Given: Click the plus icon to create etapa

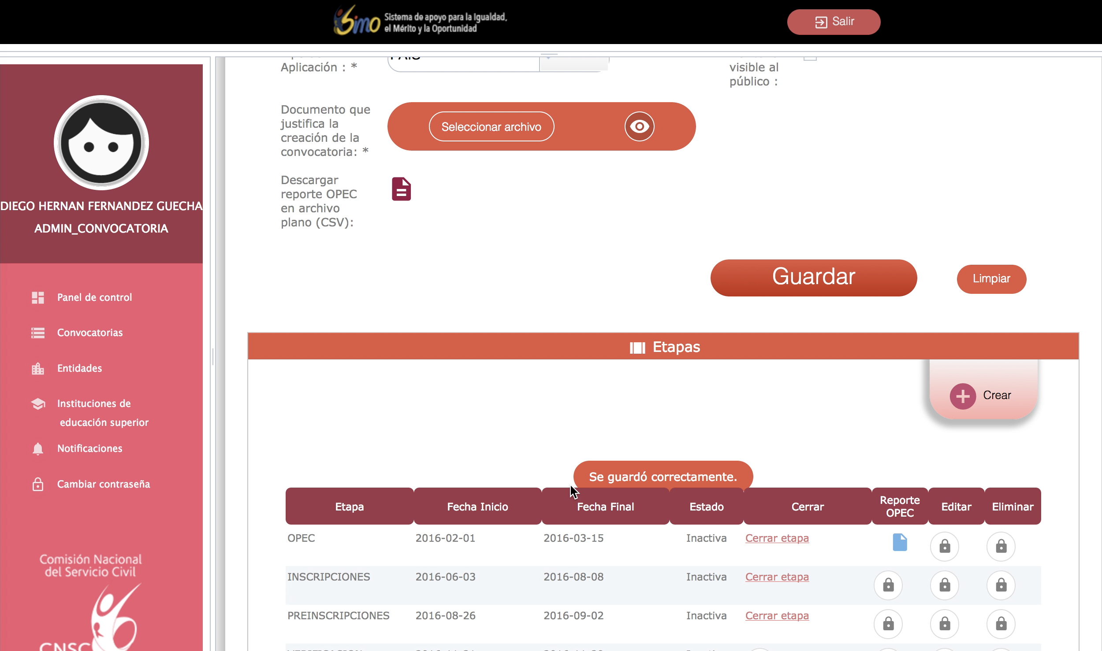Looking at the screenshot, I should point(963,396).
